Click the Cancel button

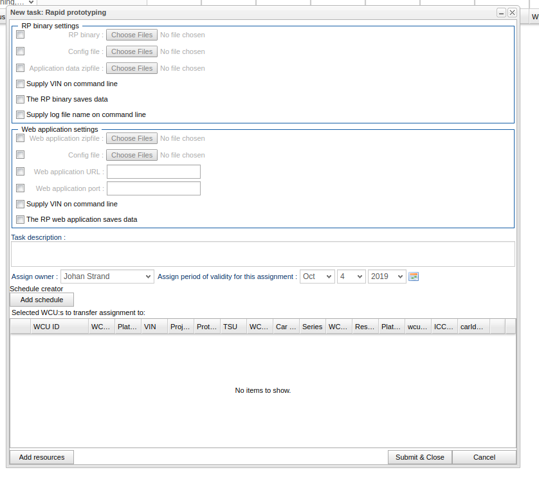click(x=484, y=457)
